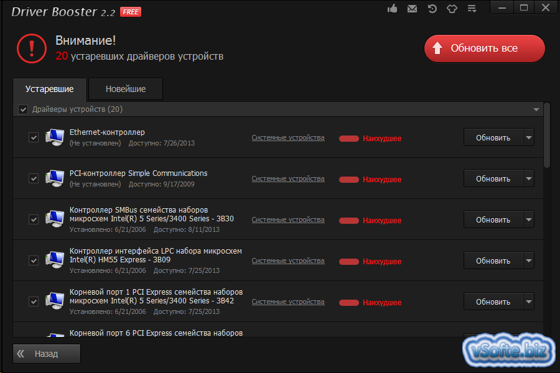
Task: Switch to the Устаревшие tab
Action: click(x=50, y=89)
